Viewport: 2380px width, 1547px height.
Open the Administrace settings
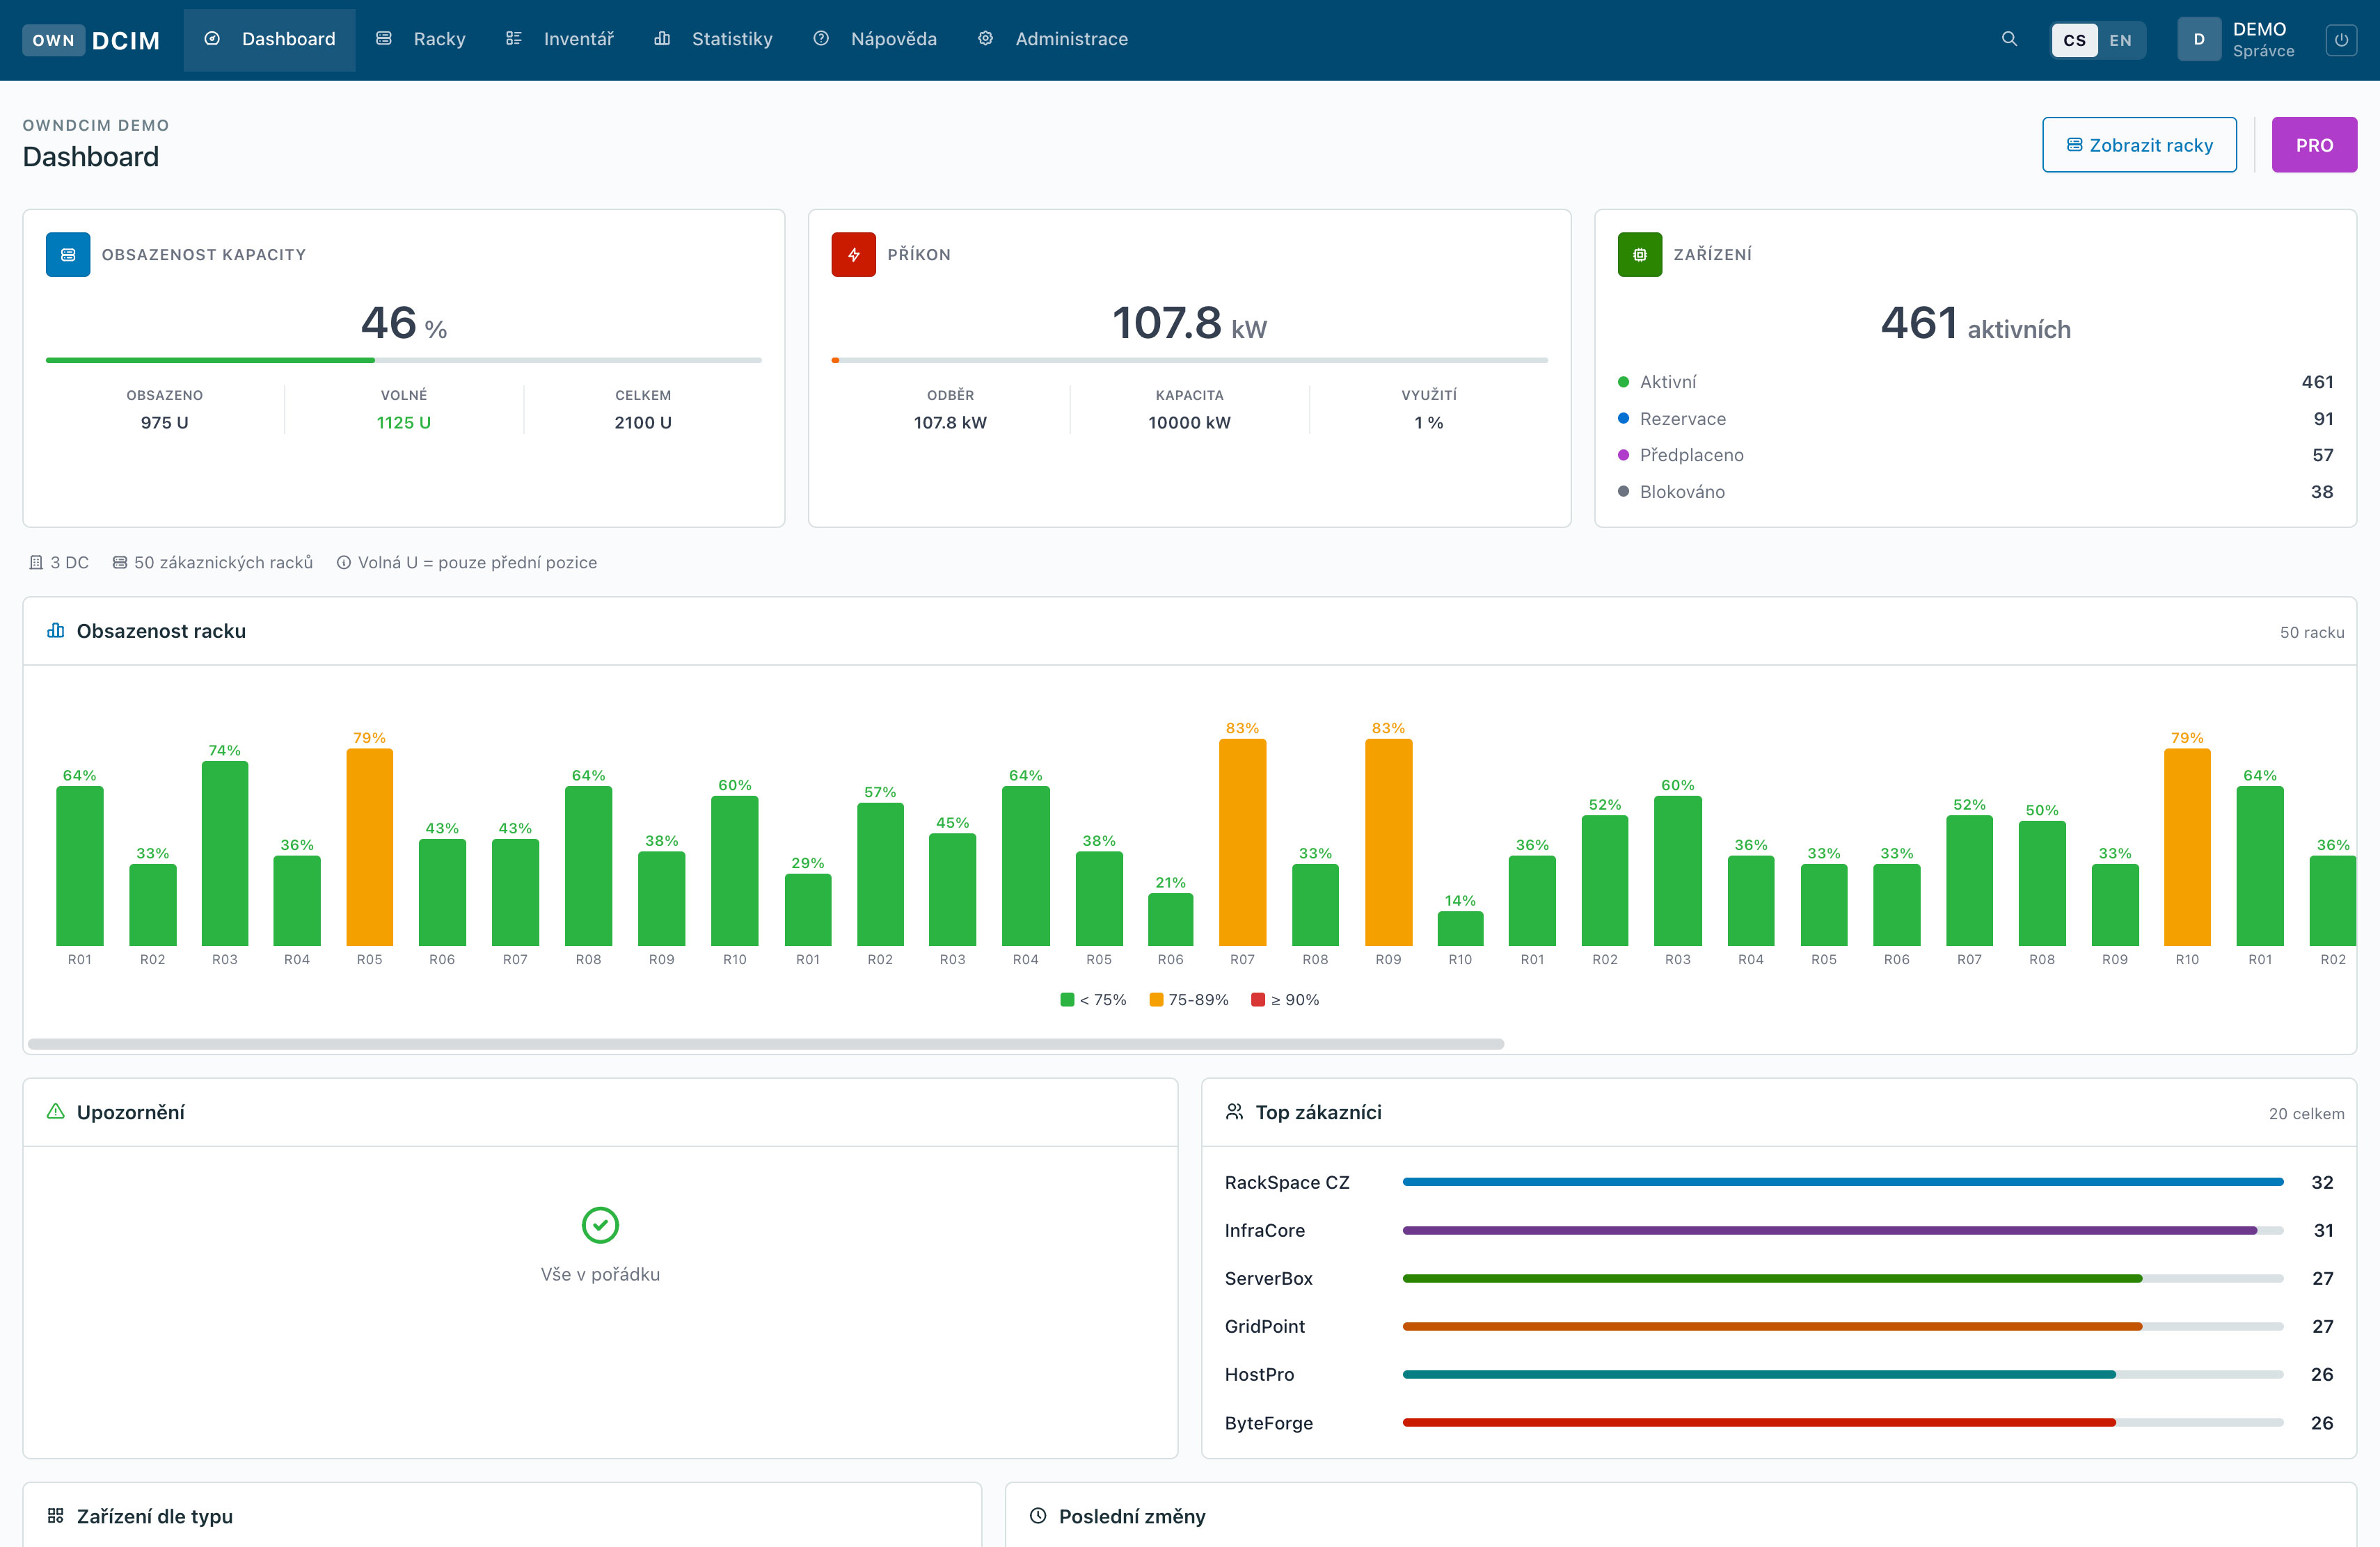tap(1053, 39)
